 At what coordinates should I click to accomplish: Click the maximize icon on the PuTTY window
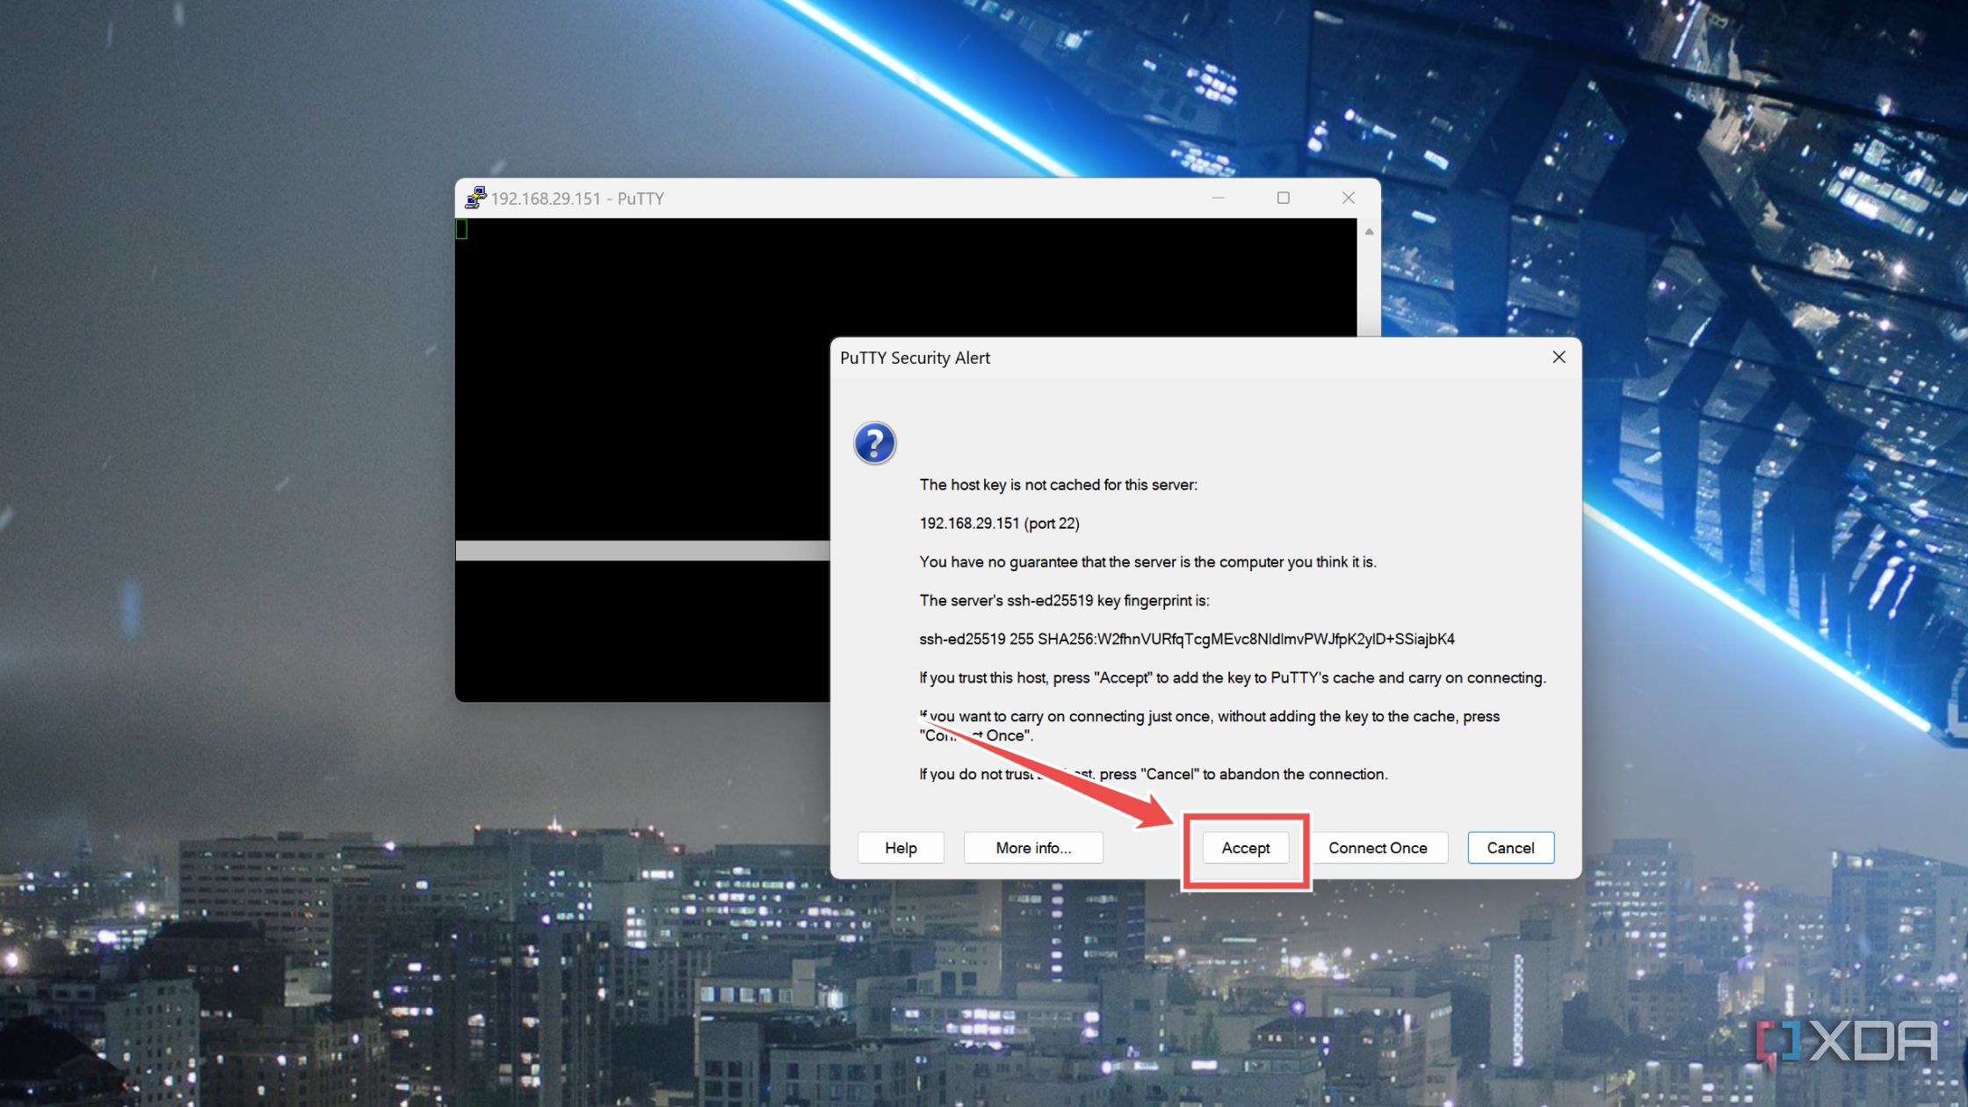[x=1284, y=198]
